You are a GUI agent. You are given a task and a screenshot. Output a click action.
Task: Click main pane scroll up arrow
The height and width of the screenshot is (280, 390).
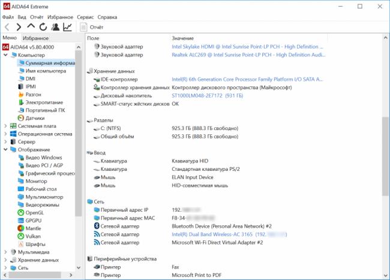[386, 38]
